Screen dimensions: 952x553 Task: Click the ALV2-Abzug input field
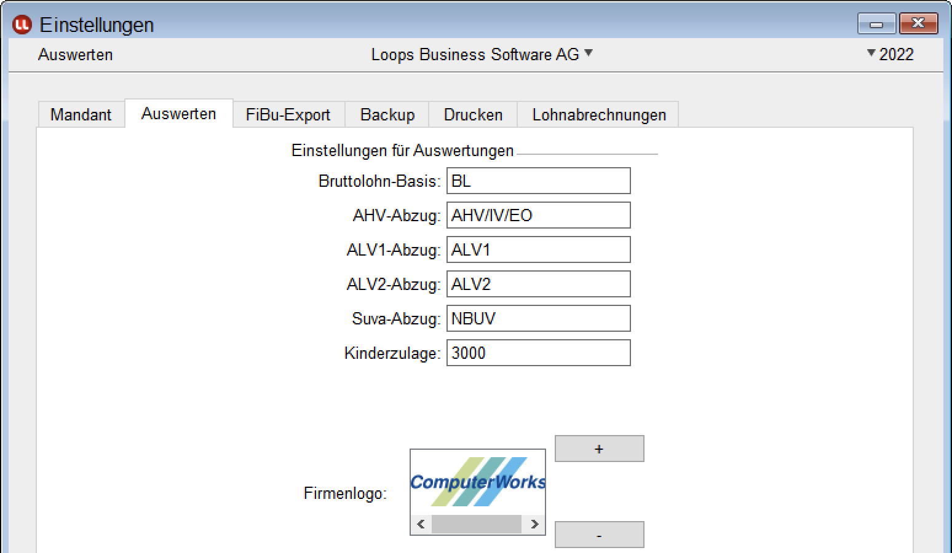538,284
